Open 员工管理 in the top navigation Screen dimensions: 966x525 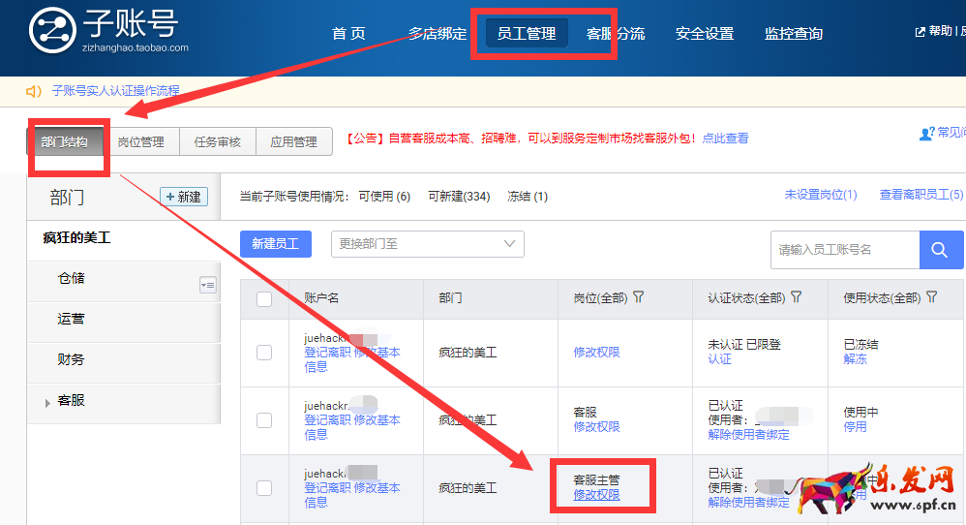tap(527, 34)
